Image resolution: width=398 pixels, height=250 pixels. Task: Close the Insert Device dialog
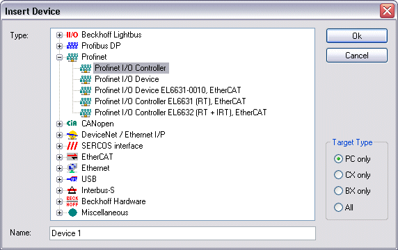(x=387, y=11)
